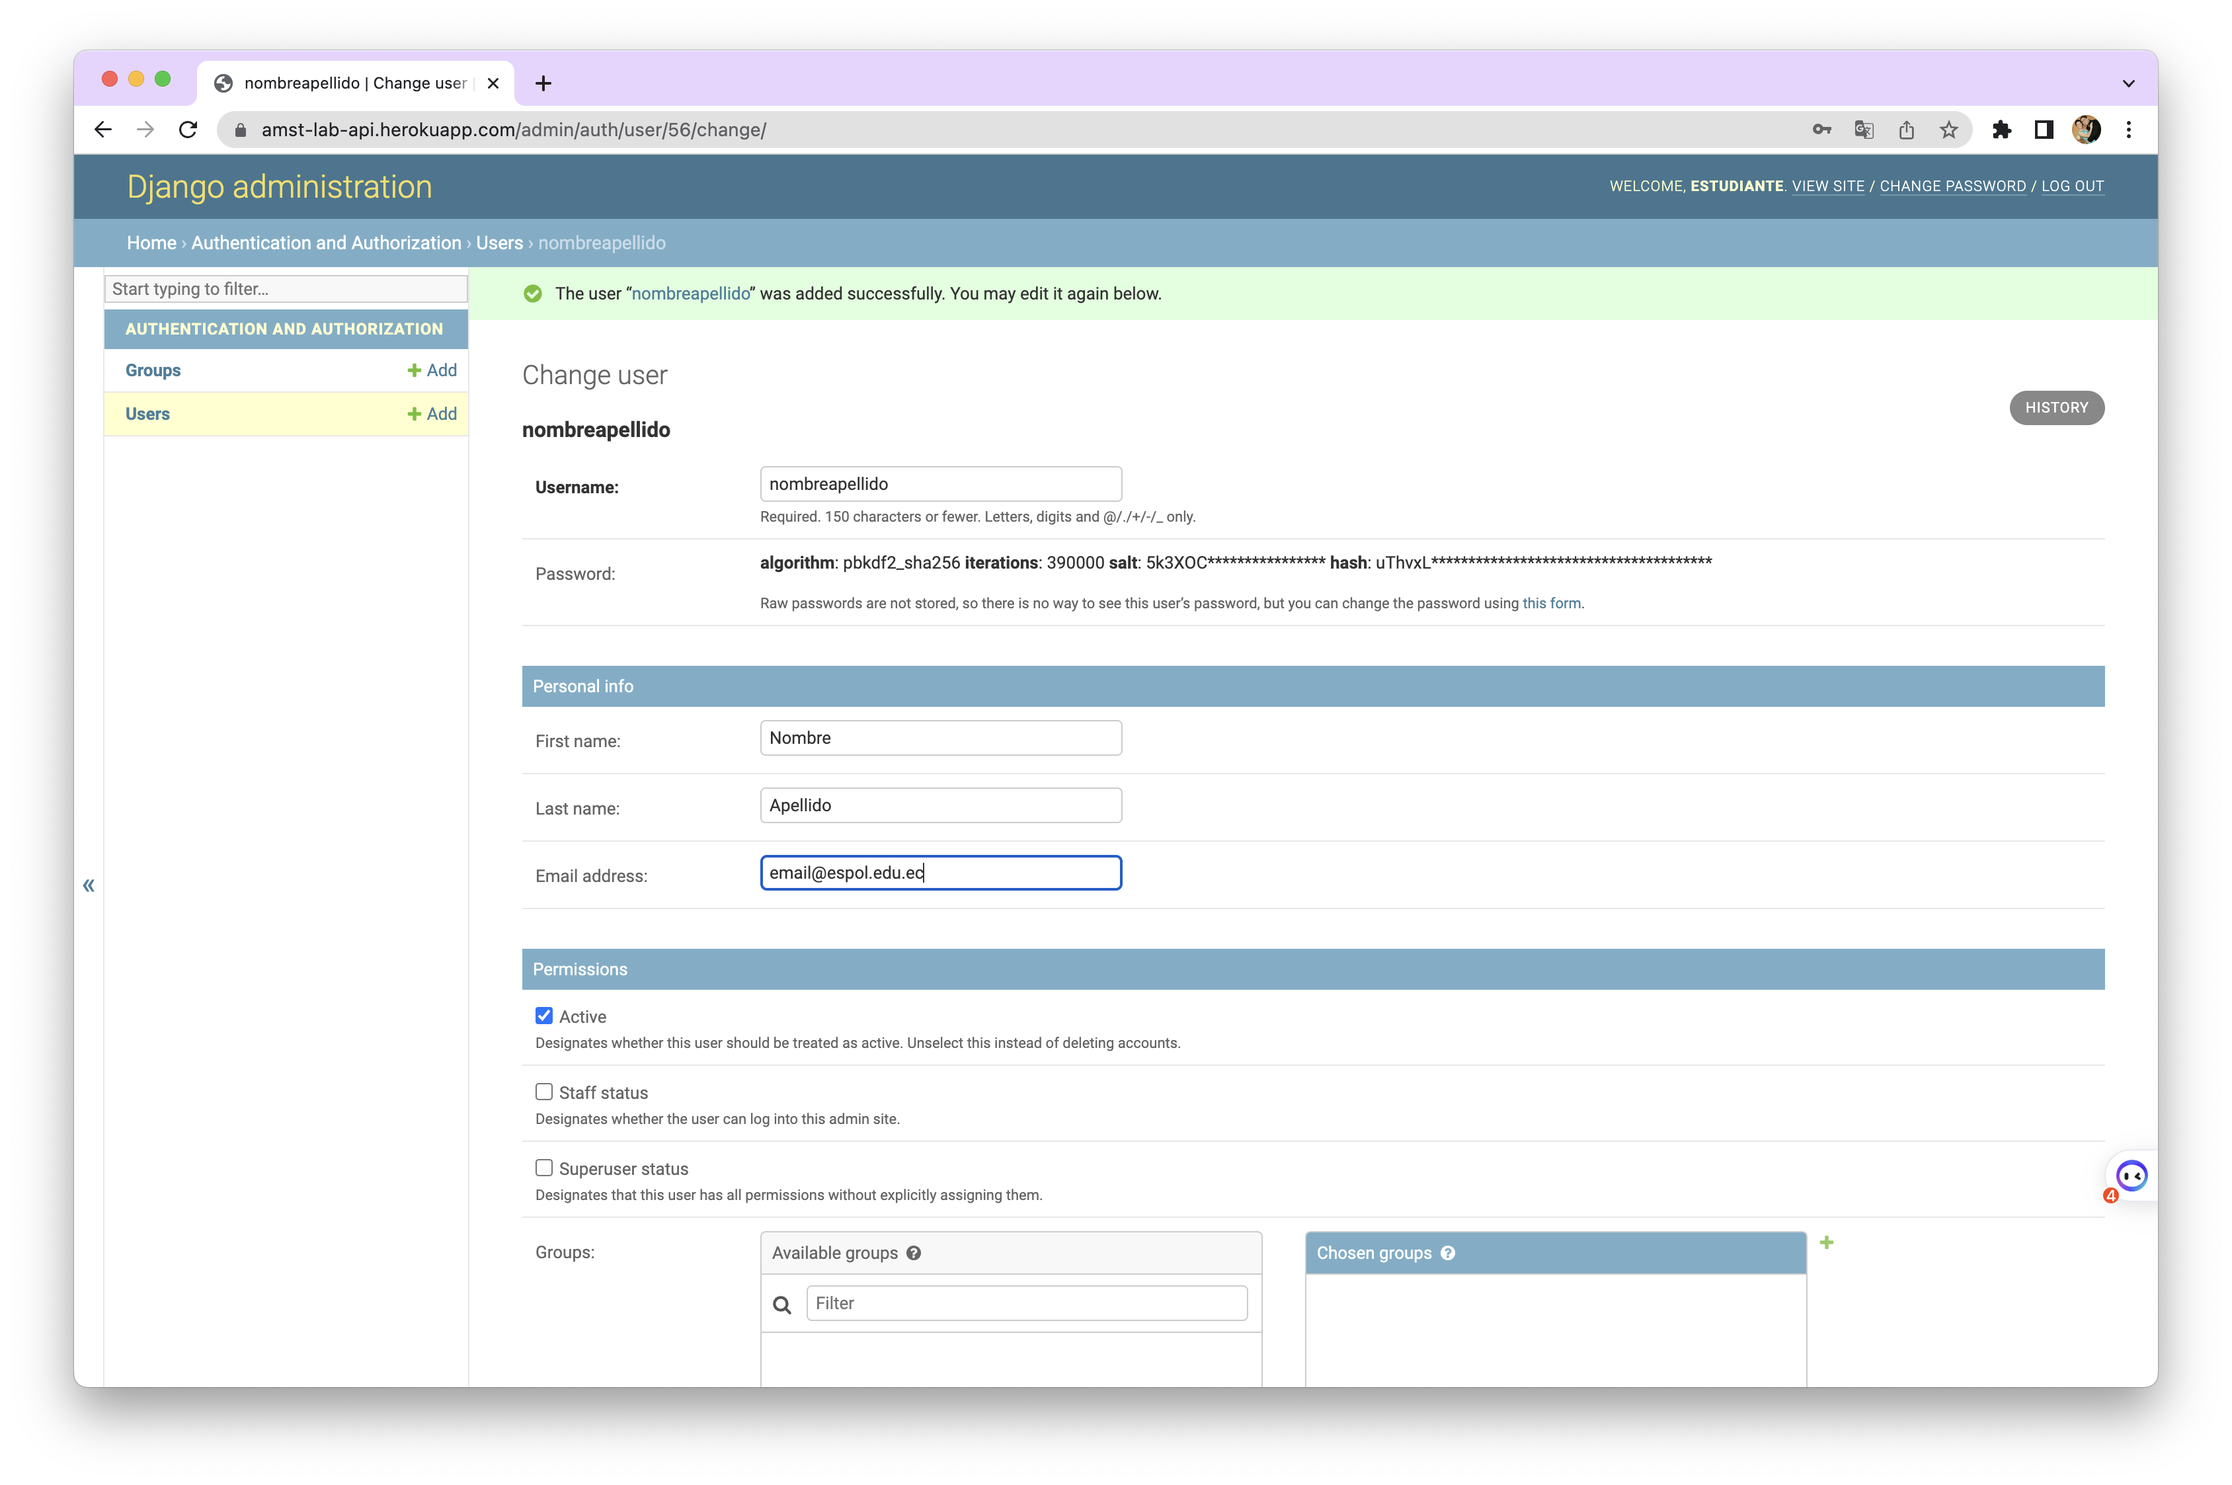Open the Chrome profile avatar
The width and height of the screenshot is (2232, 1485).
click(x=2086, y=130)
